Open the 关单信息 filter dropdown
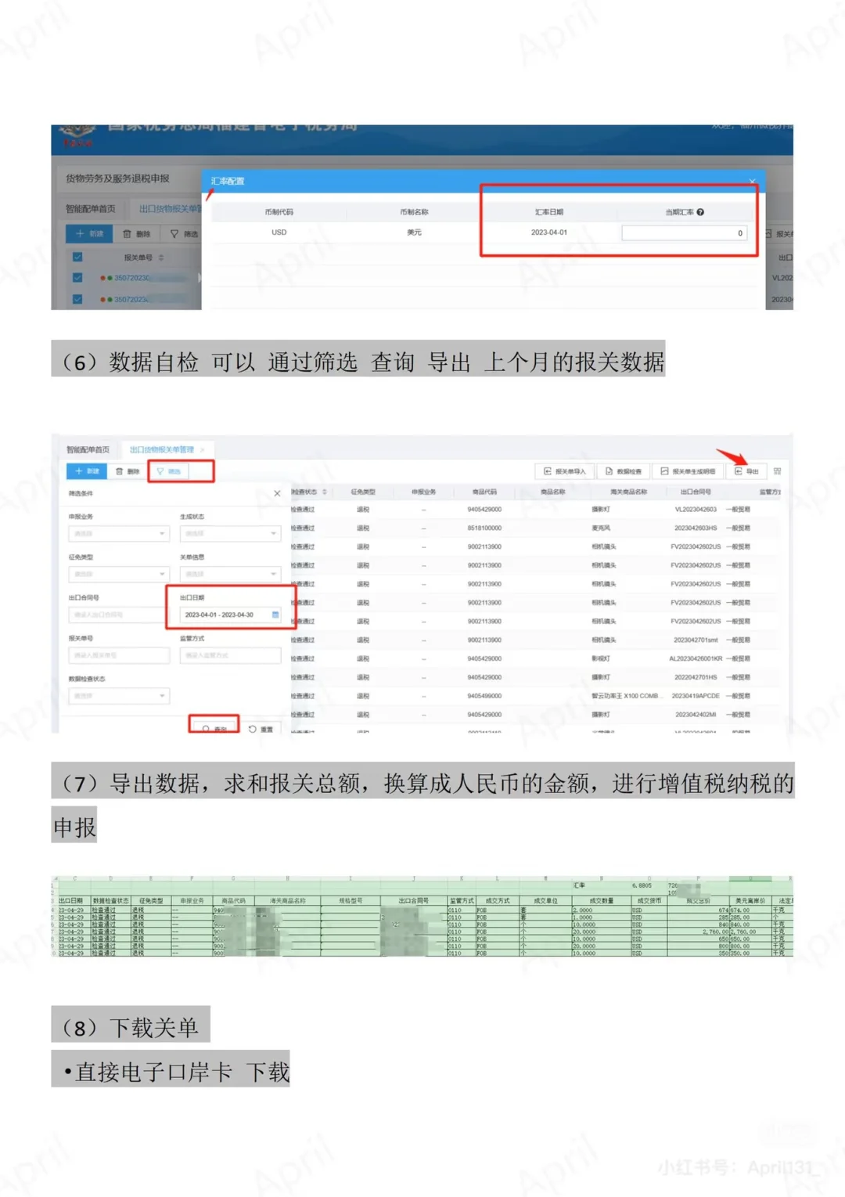Screen dimensions: 845x1197 pyautogui.click(x=230, y=574)
